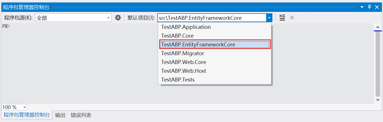Select TestABP.Application from project list
The width and height of the screenshot is (383, 122).
[x=215, y=27]
